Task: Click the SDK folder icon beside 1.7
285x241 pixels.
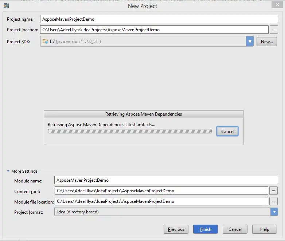Action: 45,41
